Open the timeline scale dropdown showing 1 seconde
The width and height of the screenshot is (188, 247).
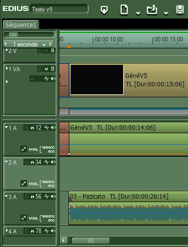pyautogui.click(x=28, y=44)
